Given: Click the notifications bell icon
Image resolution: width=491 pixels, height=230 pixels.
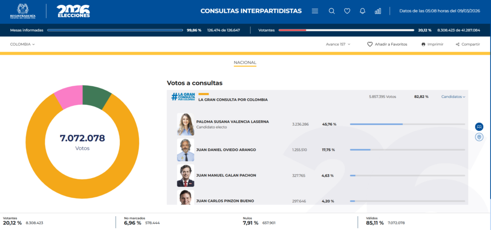Looking at the screenshot, I should [x=362, y=11].
